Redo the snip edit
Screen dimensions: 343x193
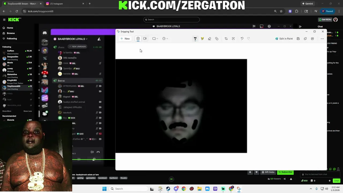pyautogui.click(x=248, y=39)
